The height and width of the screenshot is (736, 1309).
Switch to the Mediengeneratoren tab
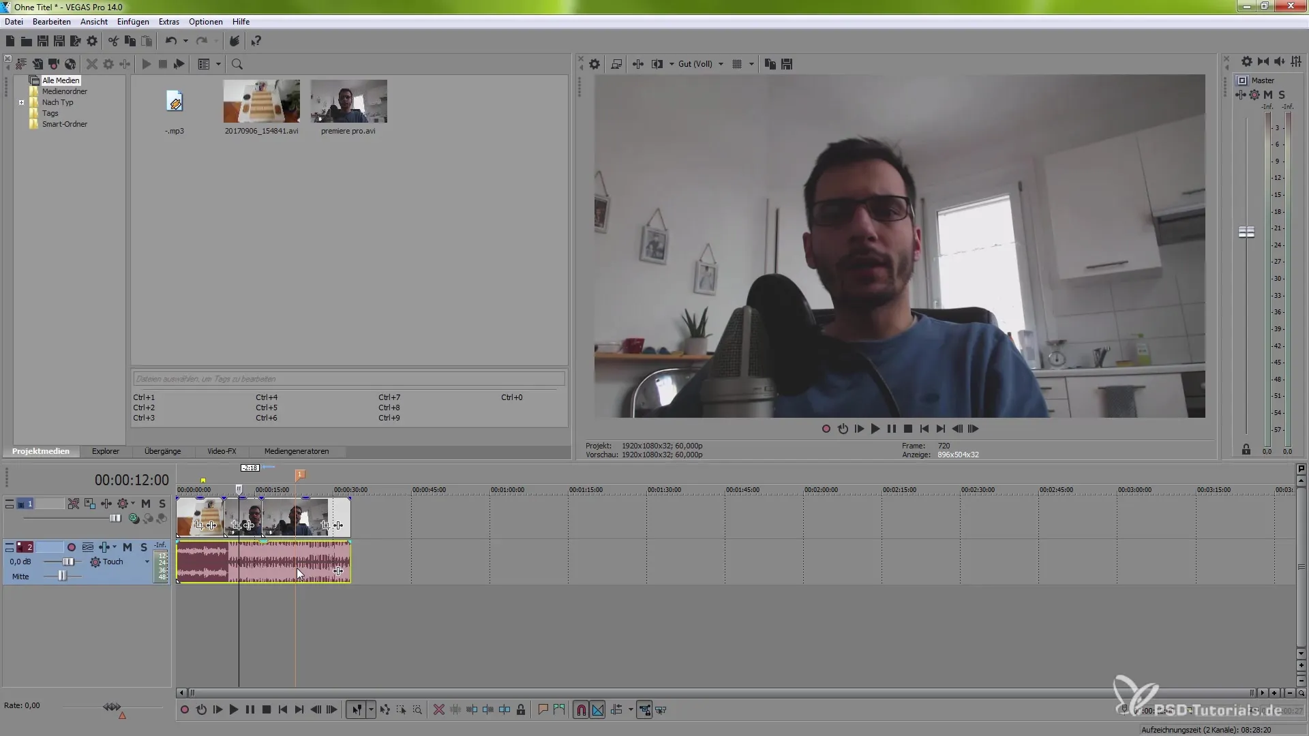(x=297, y=451)
